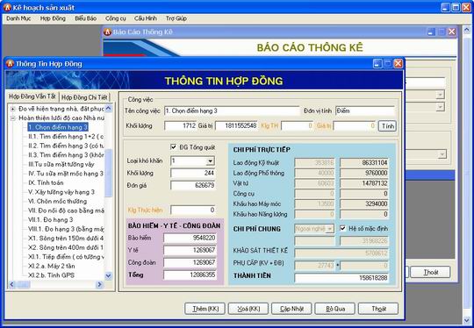Viewport: 474px width, 328px height.
Task: Click Khấu hao Máy móc amount 3294000
Action: (364, 203)
